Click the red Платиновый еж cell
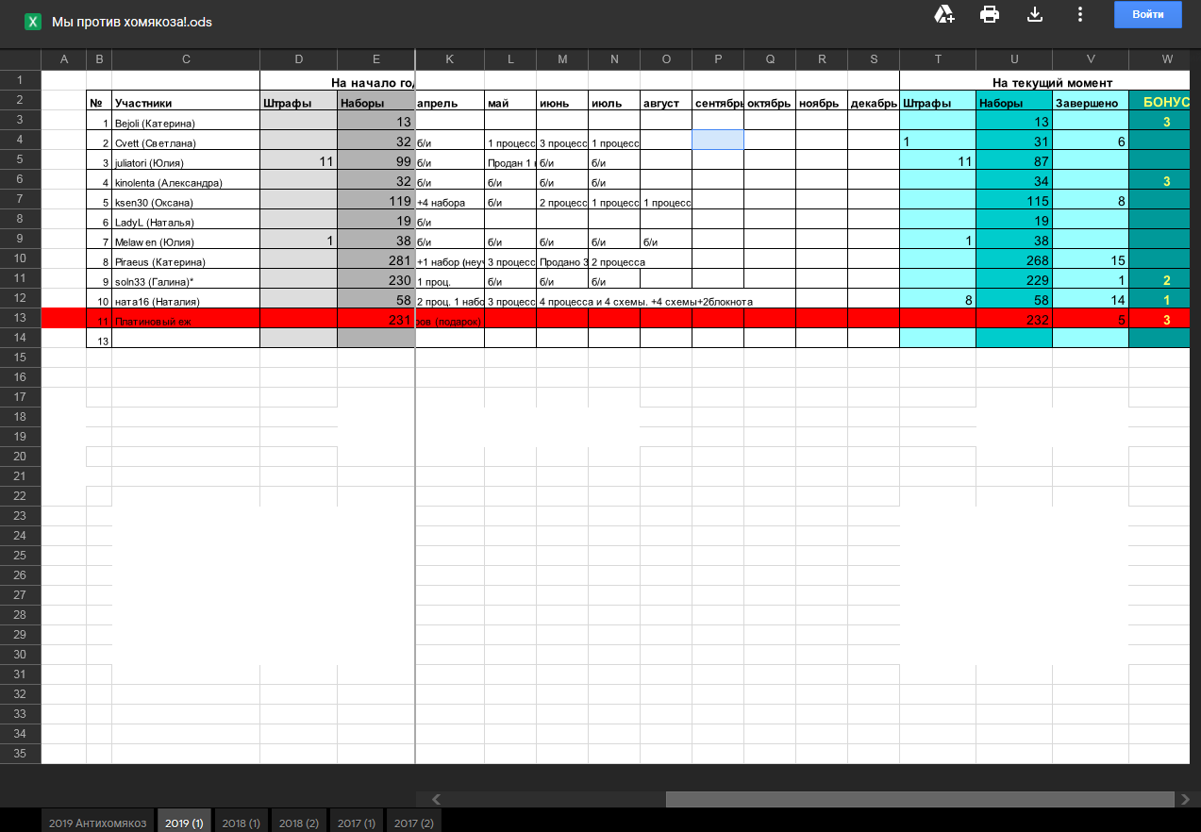This screenshot has height=832, width=1201. point(185,319)
